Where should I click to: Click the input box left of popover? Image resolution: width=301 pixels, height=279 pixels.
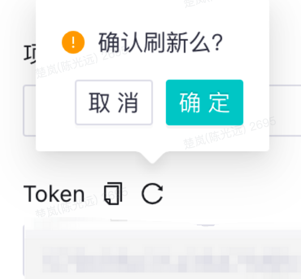tap(30, 111)
